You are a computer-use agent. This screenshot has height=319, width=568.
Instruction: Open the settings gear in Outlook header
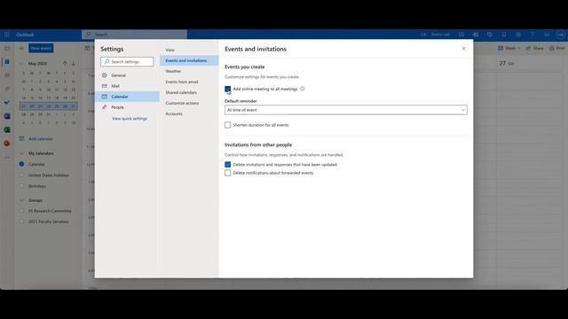coord(518,35)
